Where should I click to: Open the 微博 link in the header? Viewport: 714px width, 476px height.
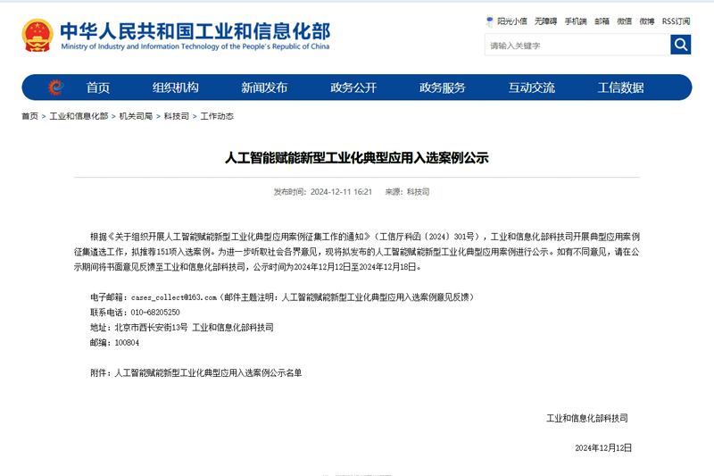(647, 21)
